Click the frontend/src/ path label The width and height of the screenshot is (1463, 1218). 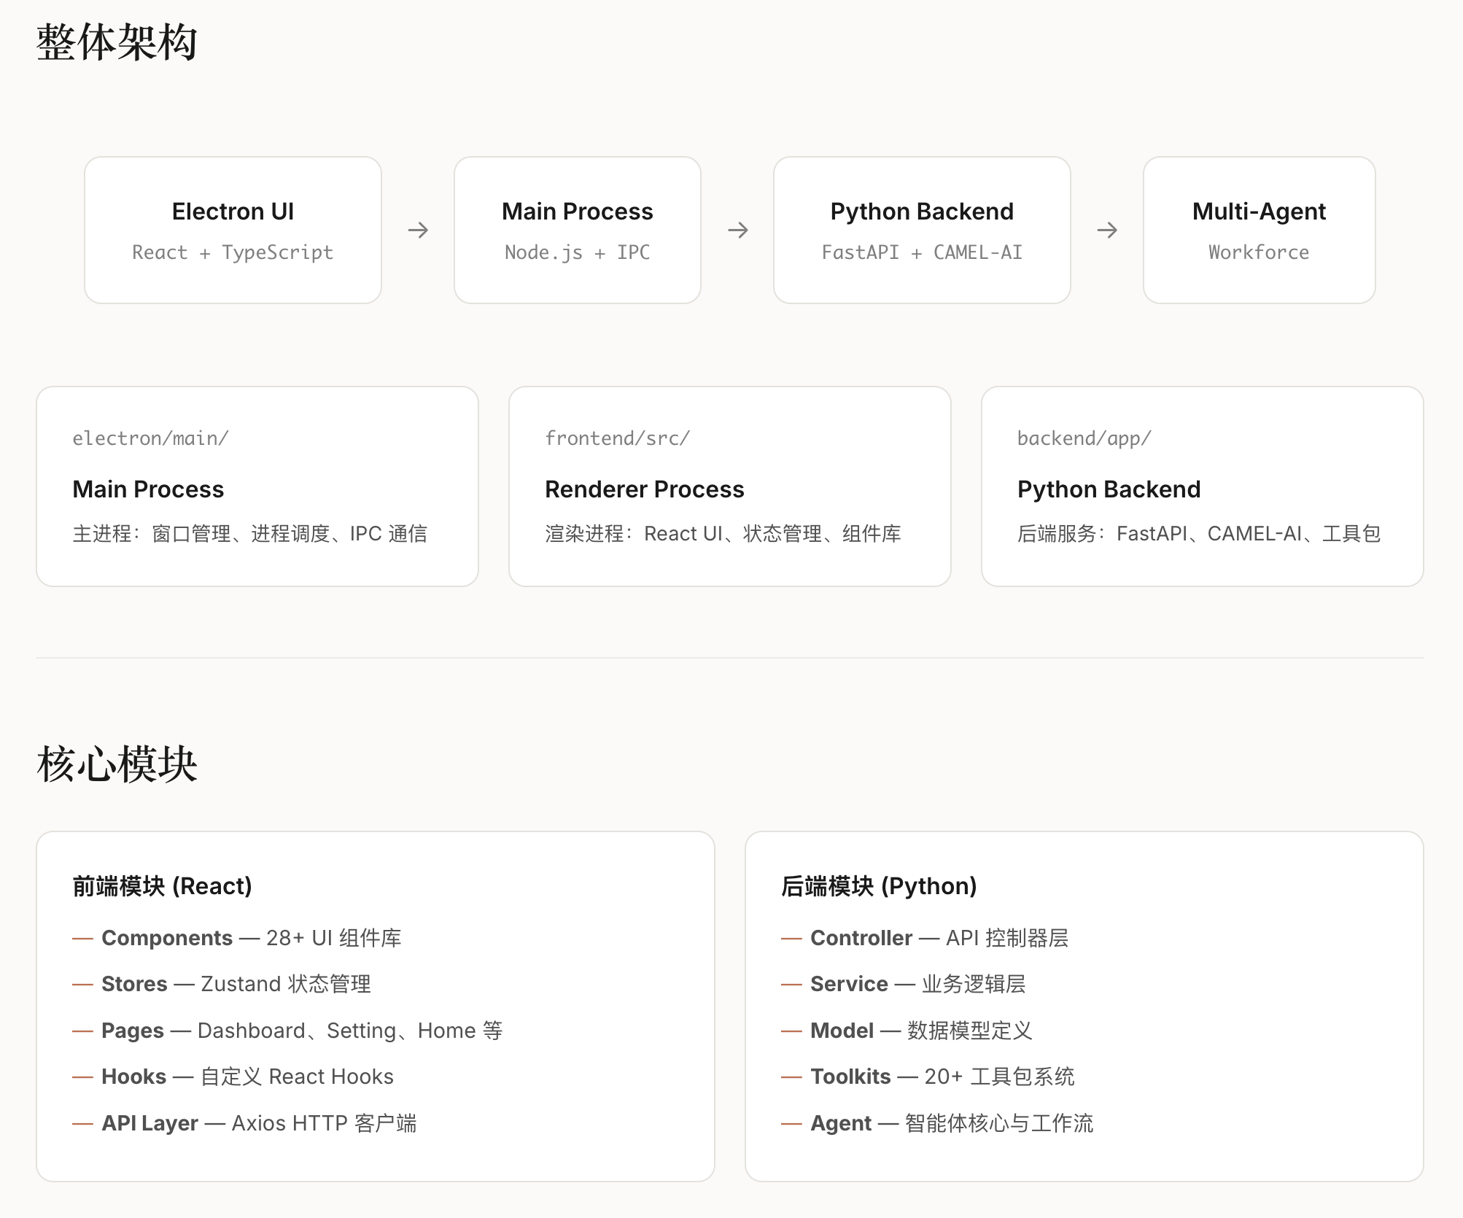pyautogui.click(x=617, y=438)
